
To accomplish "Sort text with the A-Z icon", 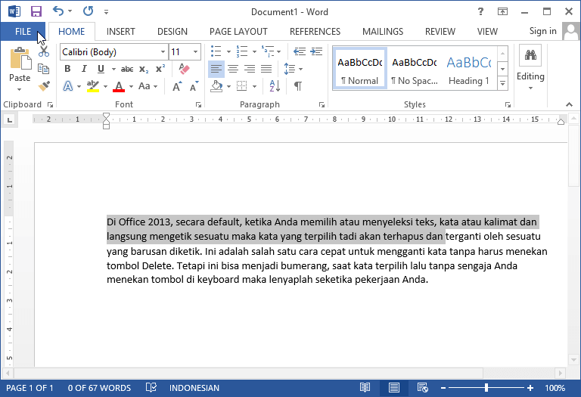I will (275, 86).
